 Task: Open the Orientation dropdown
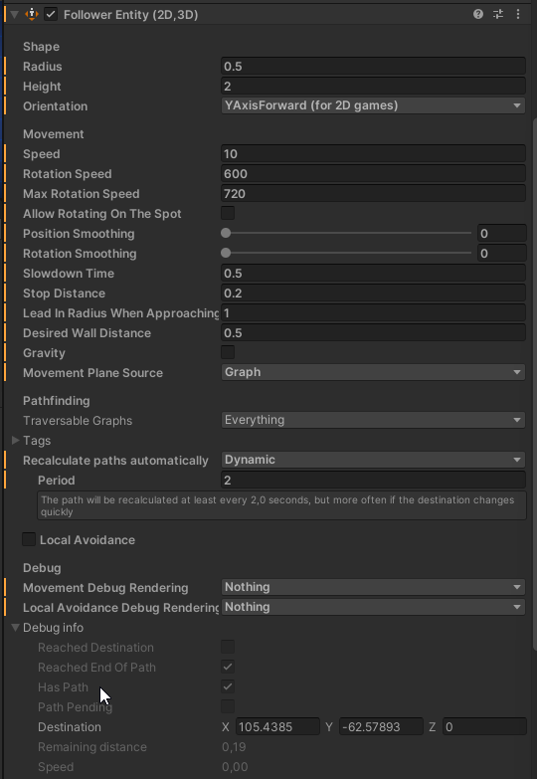tap(373, 105)
